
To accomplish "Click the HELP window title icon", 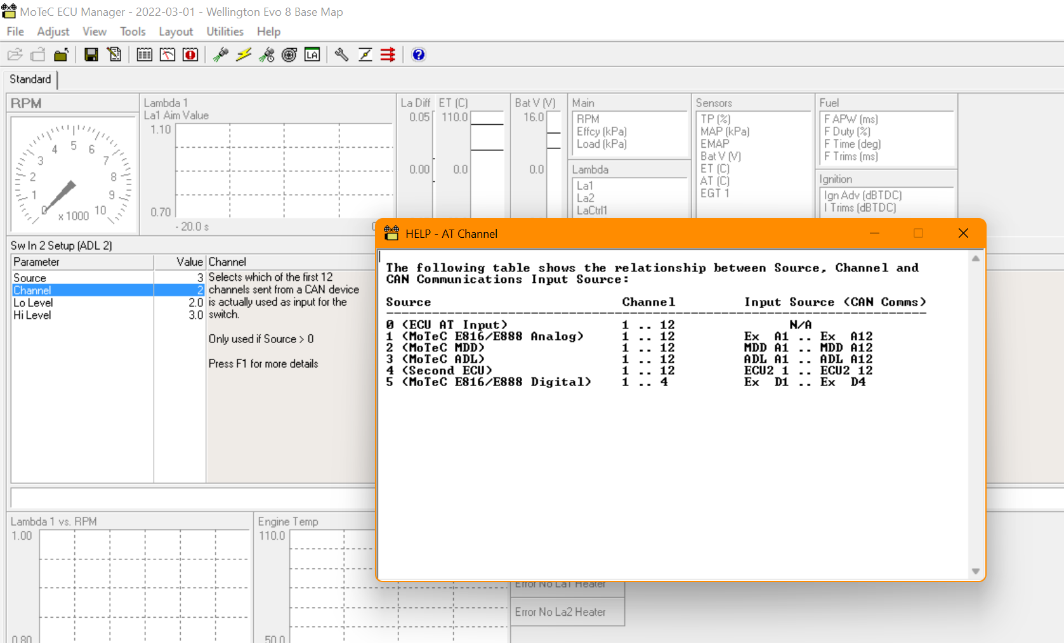I will [391, 233].
